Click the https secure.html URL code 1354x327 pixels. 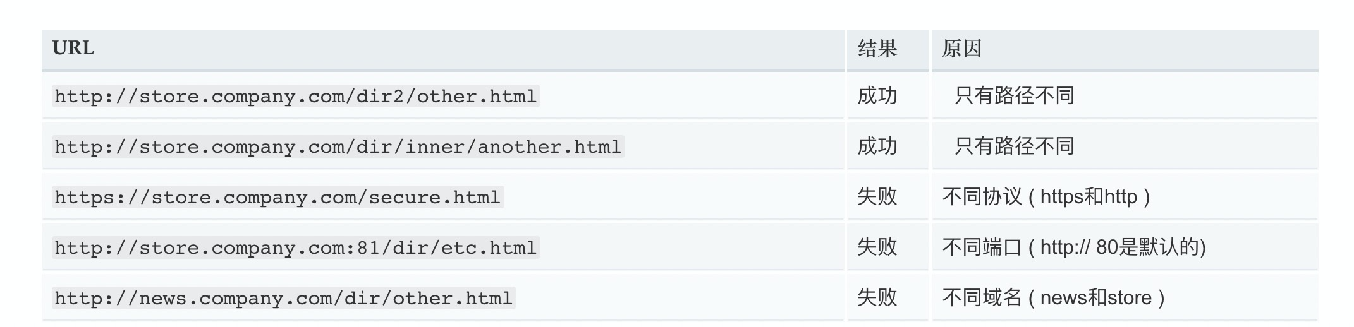(x=278, y=197)
